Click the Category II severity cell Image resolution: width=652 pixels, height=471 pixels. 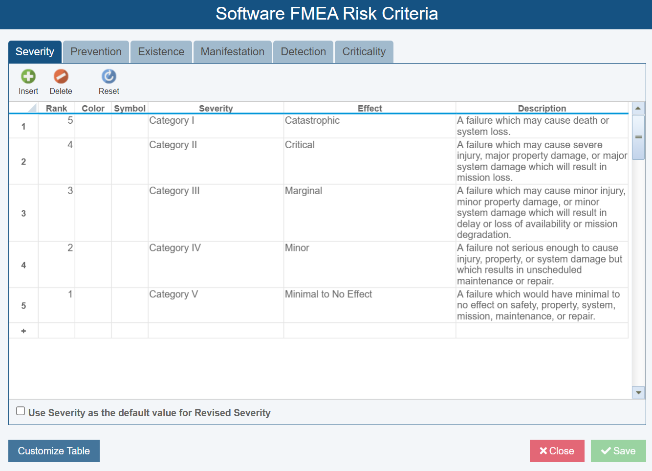pyautogui.click(x=216, y=161)
